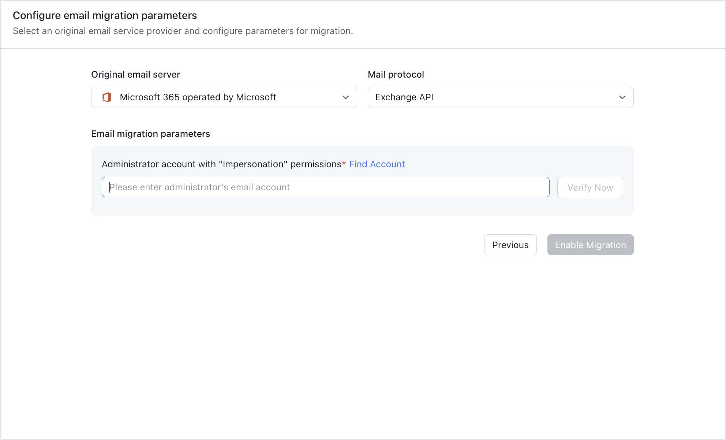Click the Mail protocol label
Viewport: 726px width, 440px height.
[x=396, y=74]
